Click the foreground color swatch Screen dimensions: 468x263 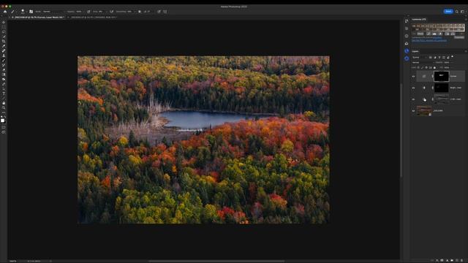[x=3, y=120]
